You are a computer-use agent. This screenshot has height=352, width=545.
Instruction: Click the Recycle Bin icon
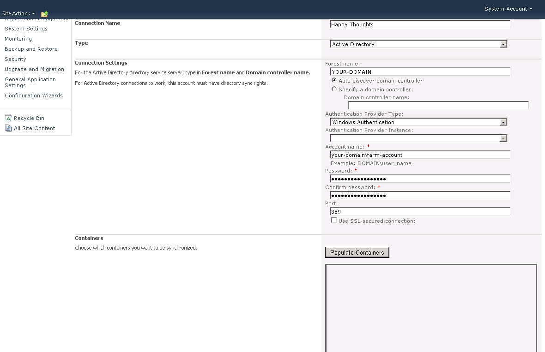[x=8, y=118]
